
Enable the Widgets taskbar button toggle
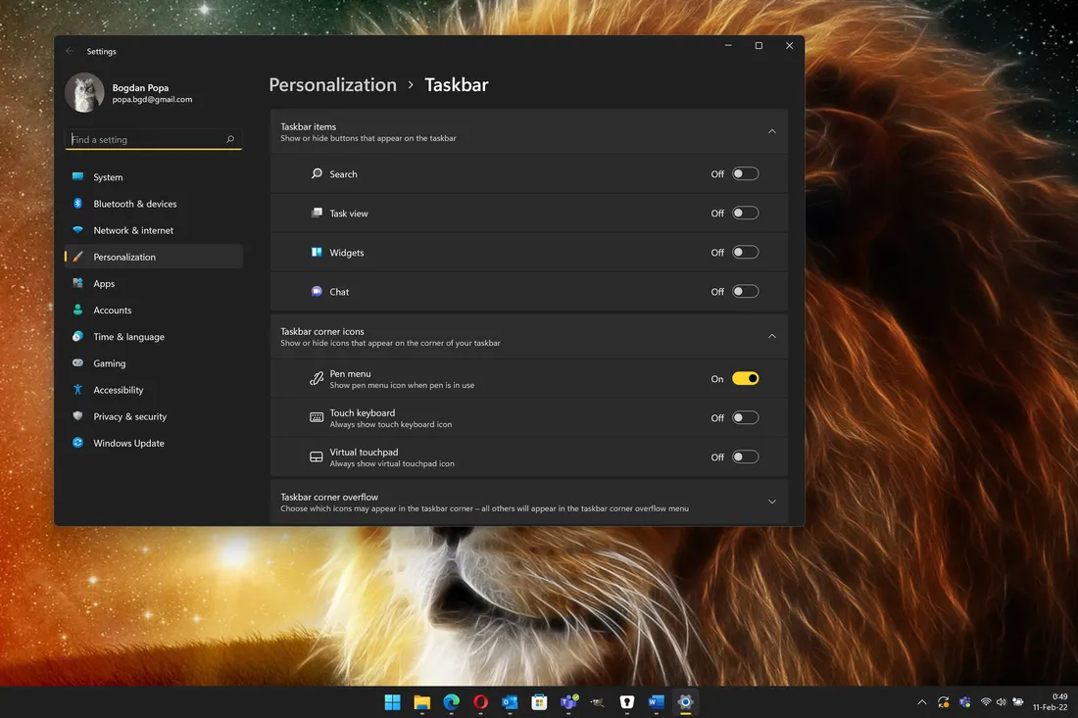tap(745, 253)
